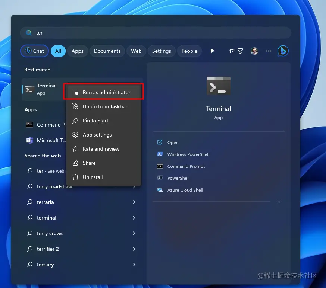
Task: Click the Azure Cloud Shell icon
Action: coord(160,190)
